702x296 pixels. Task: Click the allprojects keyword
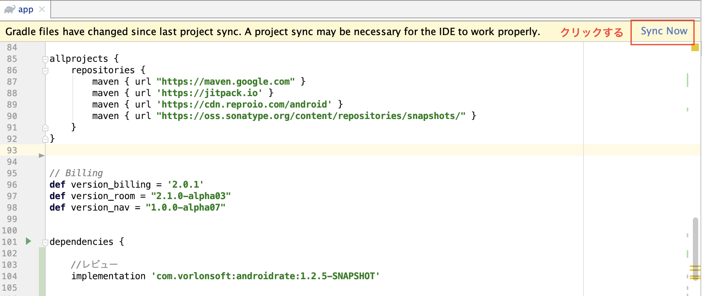[79, 59]
